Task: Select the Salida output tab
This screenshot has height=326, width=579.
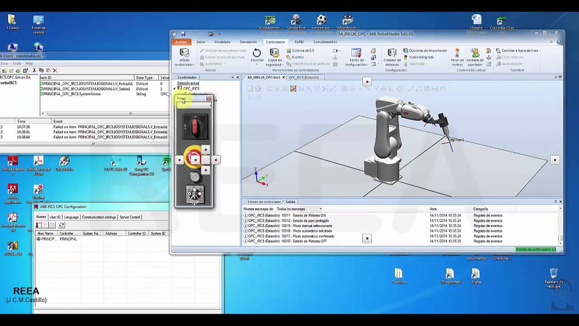Action: pyautogui.click(x=290, y=202)
